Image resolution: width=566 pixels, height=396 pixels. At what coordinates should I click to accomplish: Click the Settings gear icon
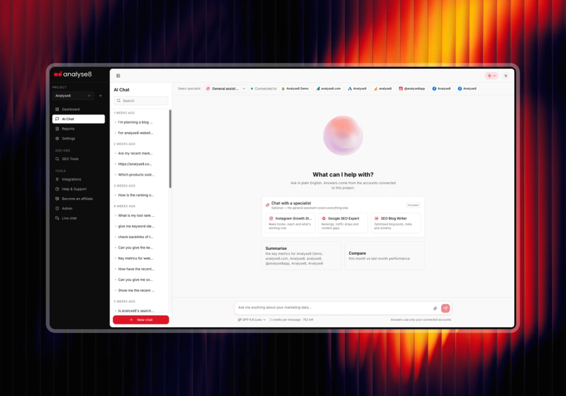tap(57, 138)
